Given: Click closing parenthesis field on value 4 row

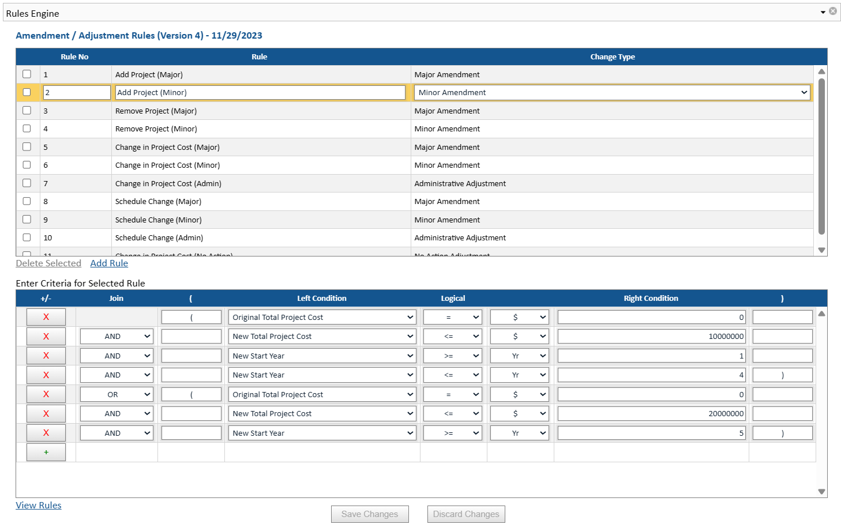Looking at the screenshot, I should click(783, 375).
